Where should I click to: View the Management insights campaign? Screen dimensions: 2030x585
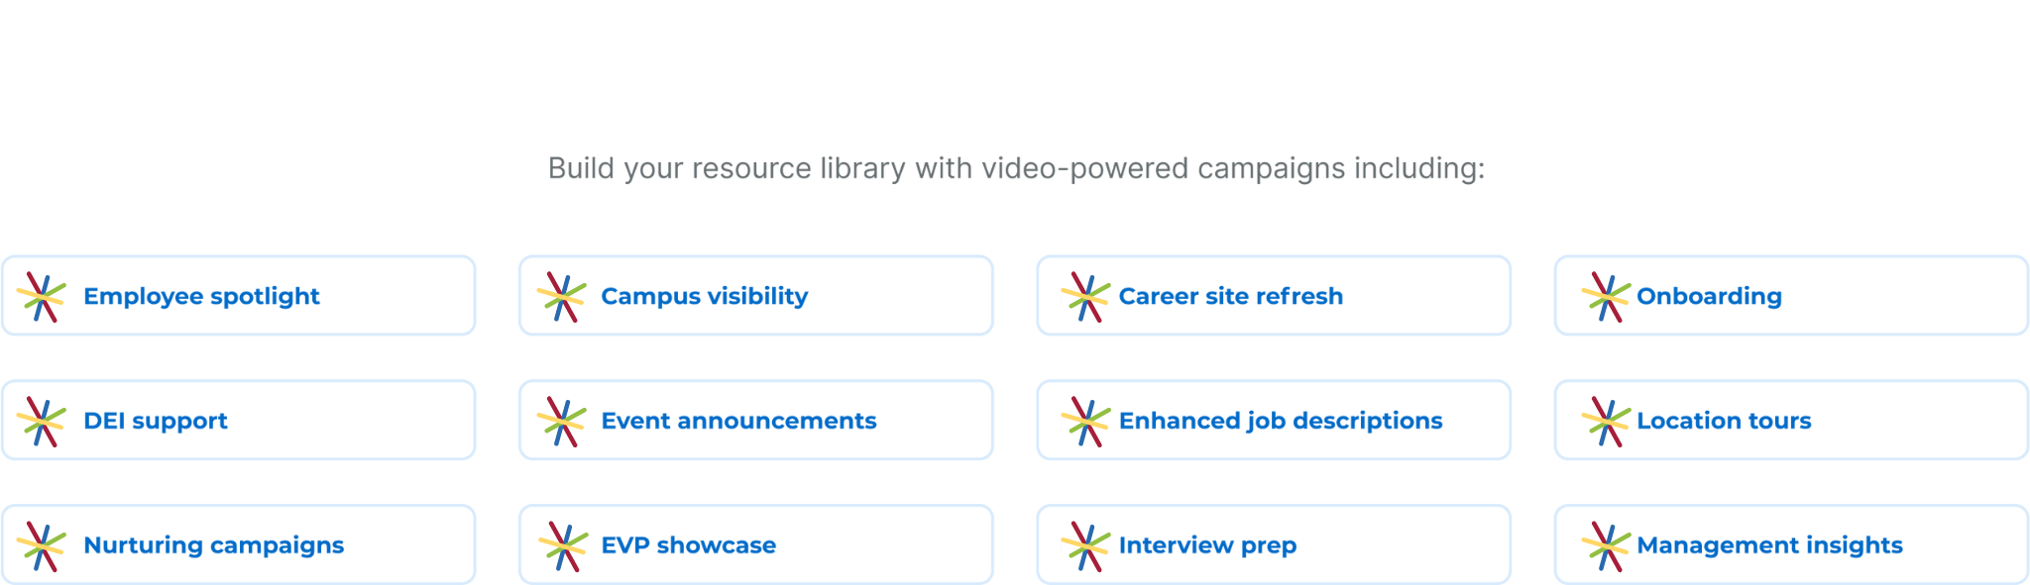point(1791,544)
